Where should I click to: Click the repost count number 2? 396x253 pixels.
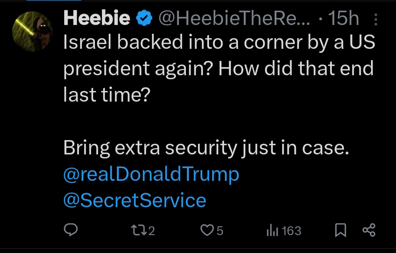151,231
